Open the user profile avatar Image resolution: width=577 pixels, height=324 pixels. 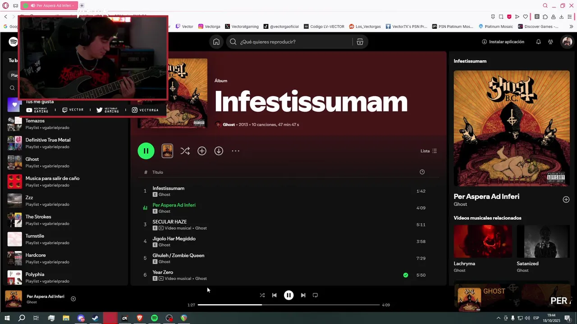567,42
